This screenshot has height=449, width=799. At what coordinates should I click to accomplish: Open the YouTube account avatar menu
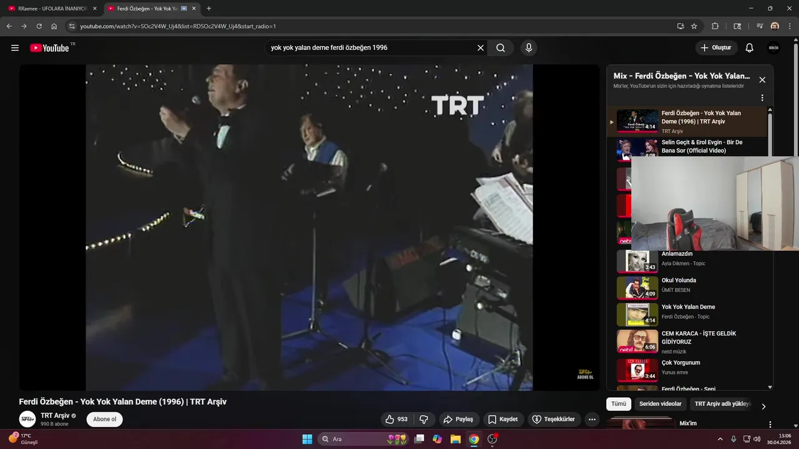coord(773,48)
